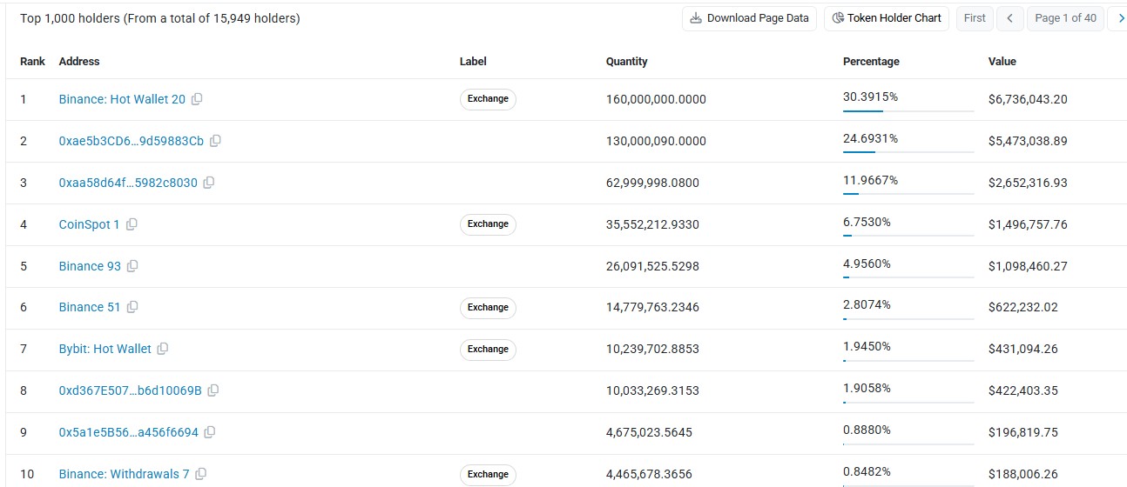Select percentage 6.7530%
The width and height of the screenshot is (1127, 487).
point(867,222)
